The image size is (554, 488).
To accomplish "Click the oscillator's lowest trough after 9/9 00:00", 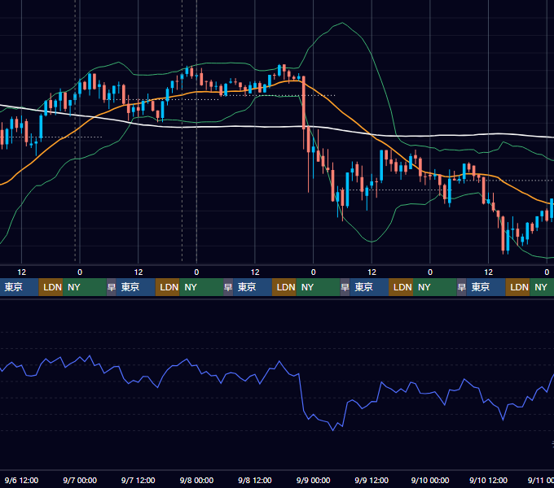I will [x=332, y=430].
